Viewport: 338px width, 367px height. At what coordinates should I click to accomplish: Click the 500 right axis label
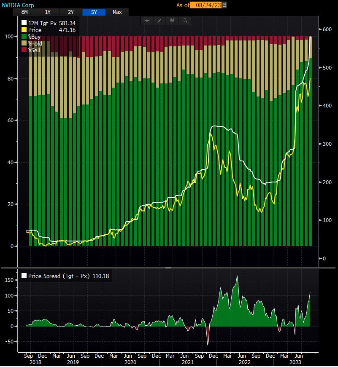pyautogui.click(x=327, y=68)
